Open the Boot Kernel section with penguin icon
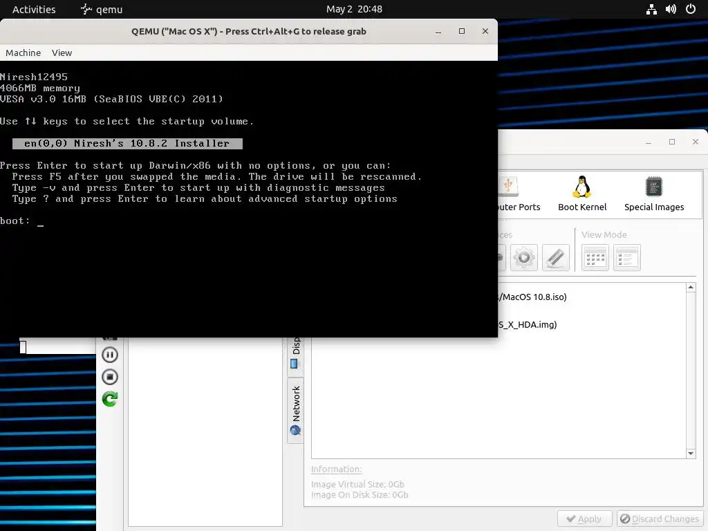Screen dimensions: 708x531 (x=582, y=194)
